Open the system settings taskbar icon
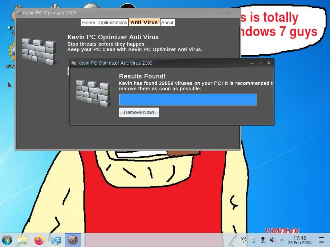The width and height of the screenshot is (330, 247). click(56, 240)
